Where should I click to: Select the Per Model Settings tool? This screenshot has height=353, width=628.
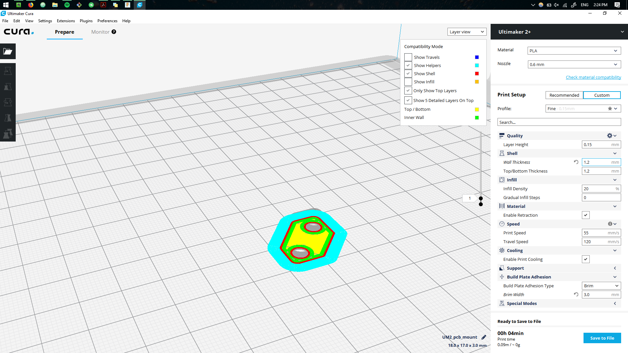point(8,134)
